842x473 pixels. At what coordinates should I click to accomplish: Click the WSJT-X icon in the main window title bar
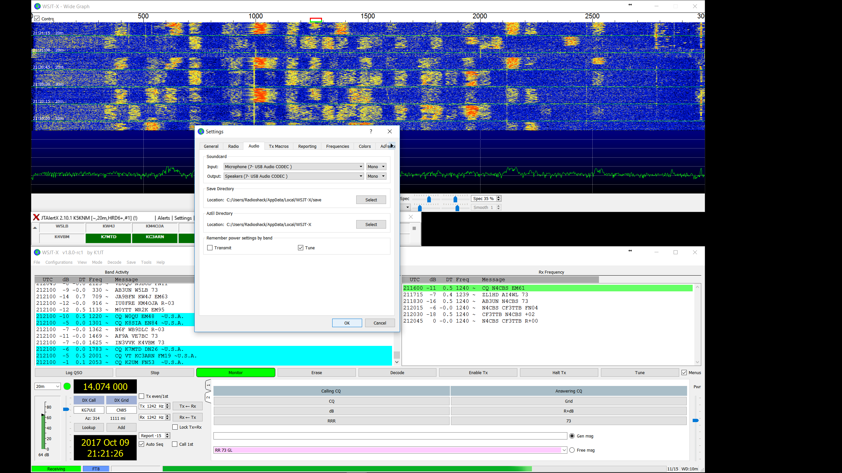point(37,252)
